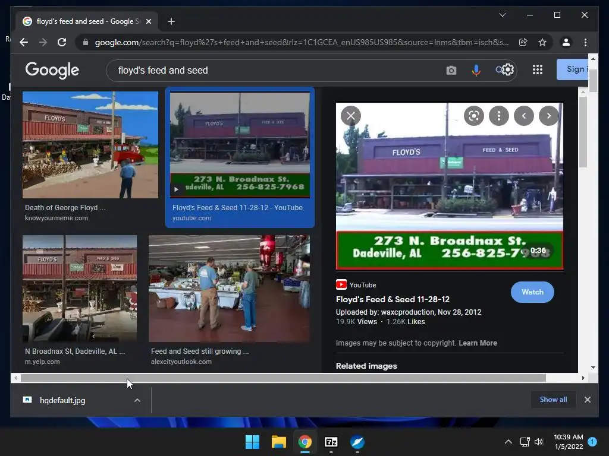Expand hqdefault.jpg download options chevron

137,400
